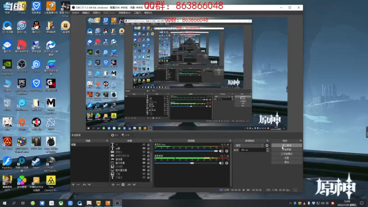Screen dimensions: 368x207
Task: Pop out the 转场特效 dock panel
Action: pos(267,141)
